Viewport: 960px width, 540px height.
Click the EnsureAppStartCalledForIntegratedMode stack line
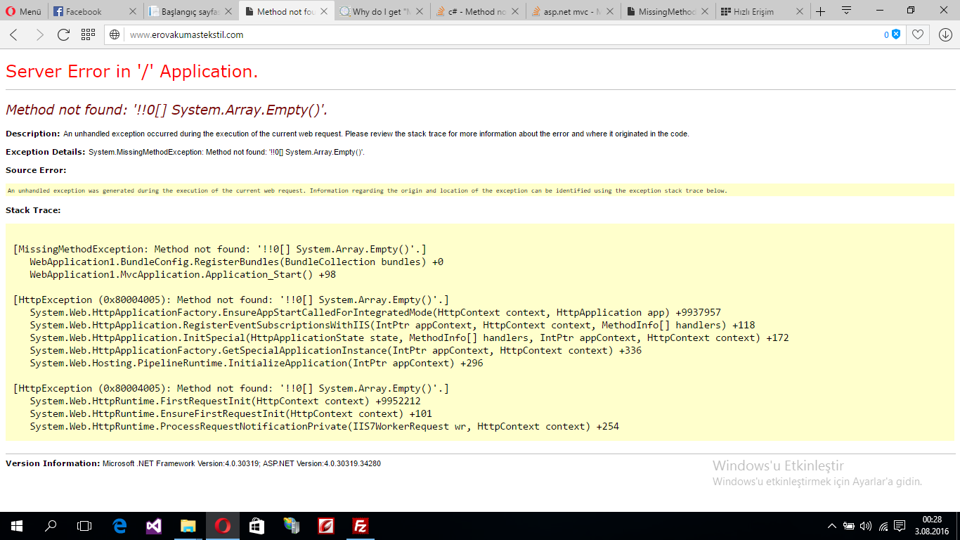tap(375, 312)
